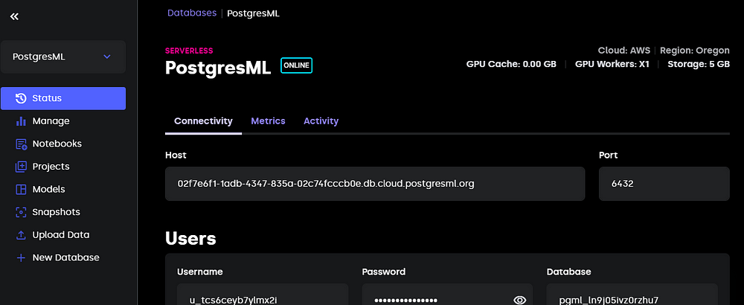Click the Status clock icon
This screenshot has width=744, height=305.
(x=20, y=98)
